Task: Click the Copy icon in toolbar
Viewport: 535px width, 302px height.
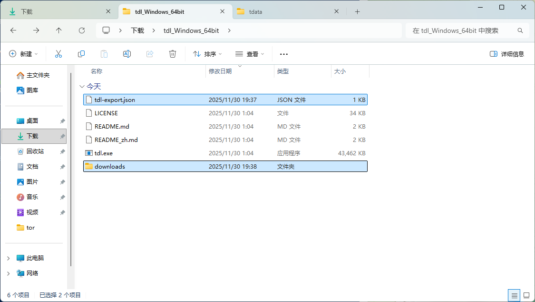Action: 81,54
